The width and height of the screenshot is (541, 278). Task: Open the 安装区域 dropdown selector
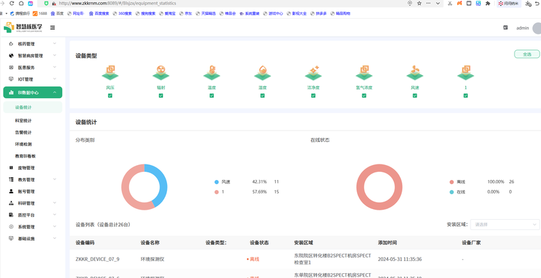504,225
